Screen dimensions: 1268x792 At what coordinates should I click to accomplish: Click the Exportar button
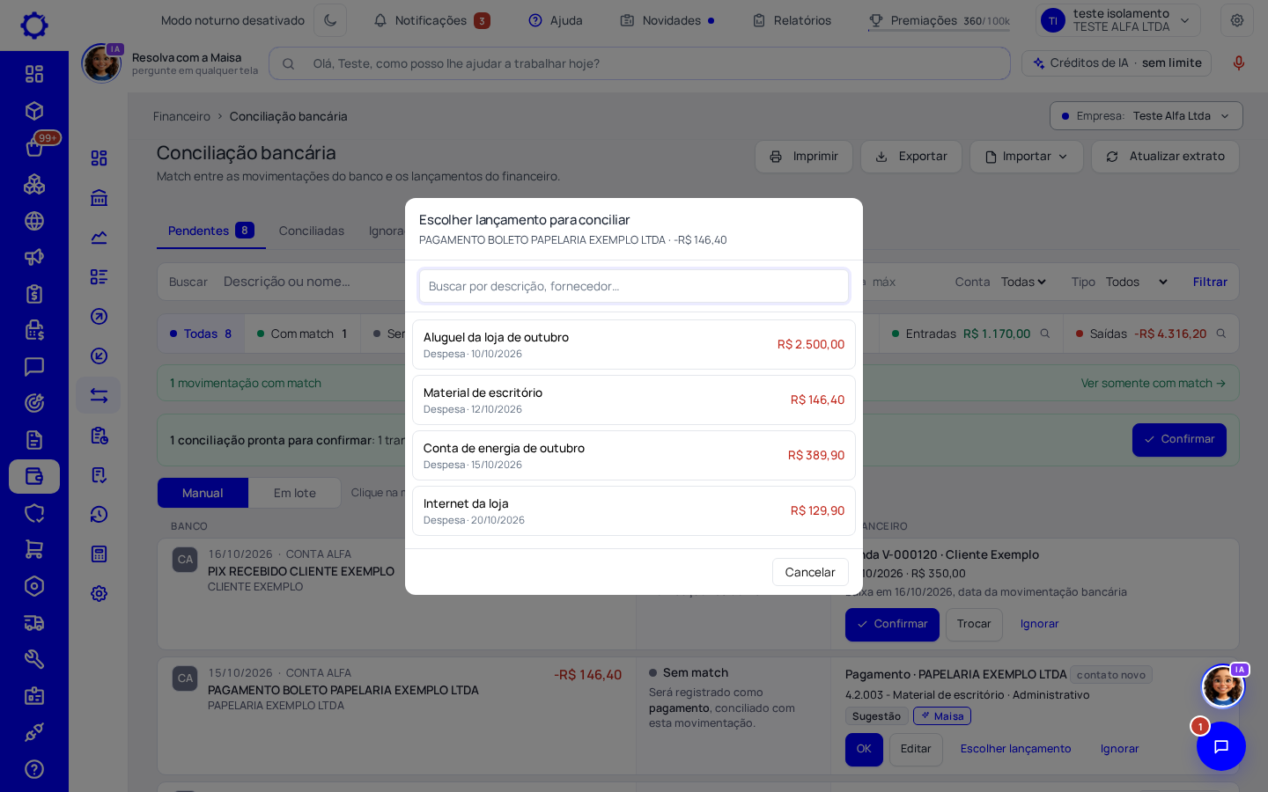pyautogui.click(x=911, y=157)
